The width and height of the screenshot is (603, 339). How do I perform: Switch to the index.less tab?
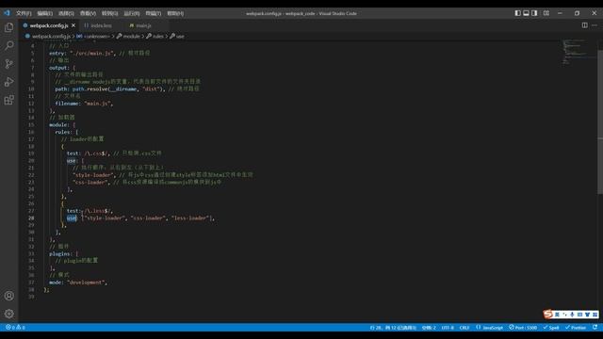pyautogui.click(x=101, y=25)
